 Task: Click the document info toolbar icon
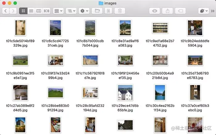tap(108, 11)
